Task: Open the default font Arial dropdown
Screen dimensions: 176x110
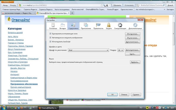Action: pyautogui.click(x=89, y=50)
